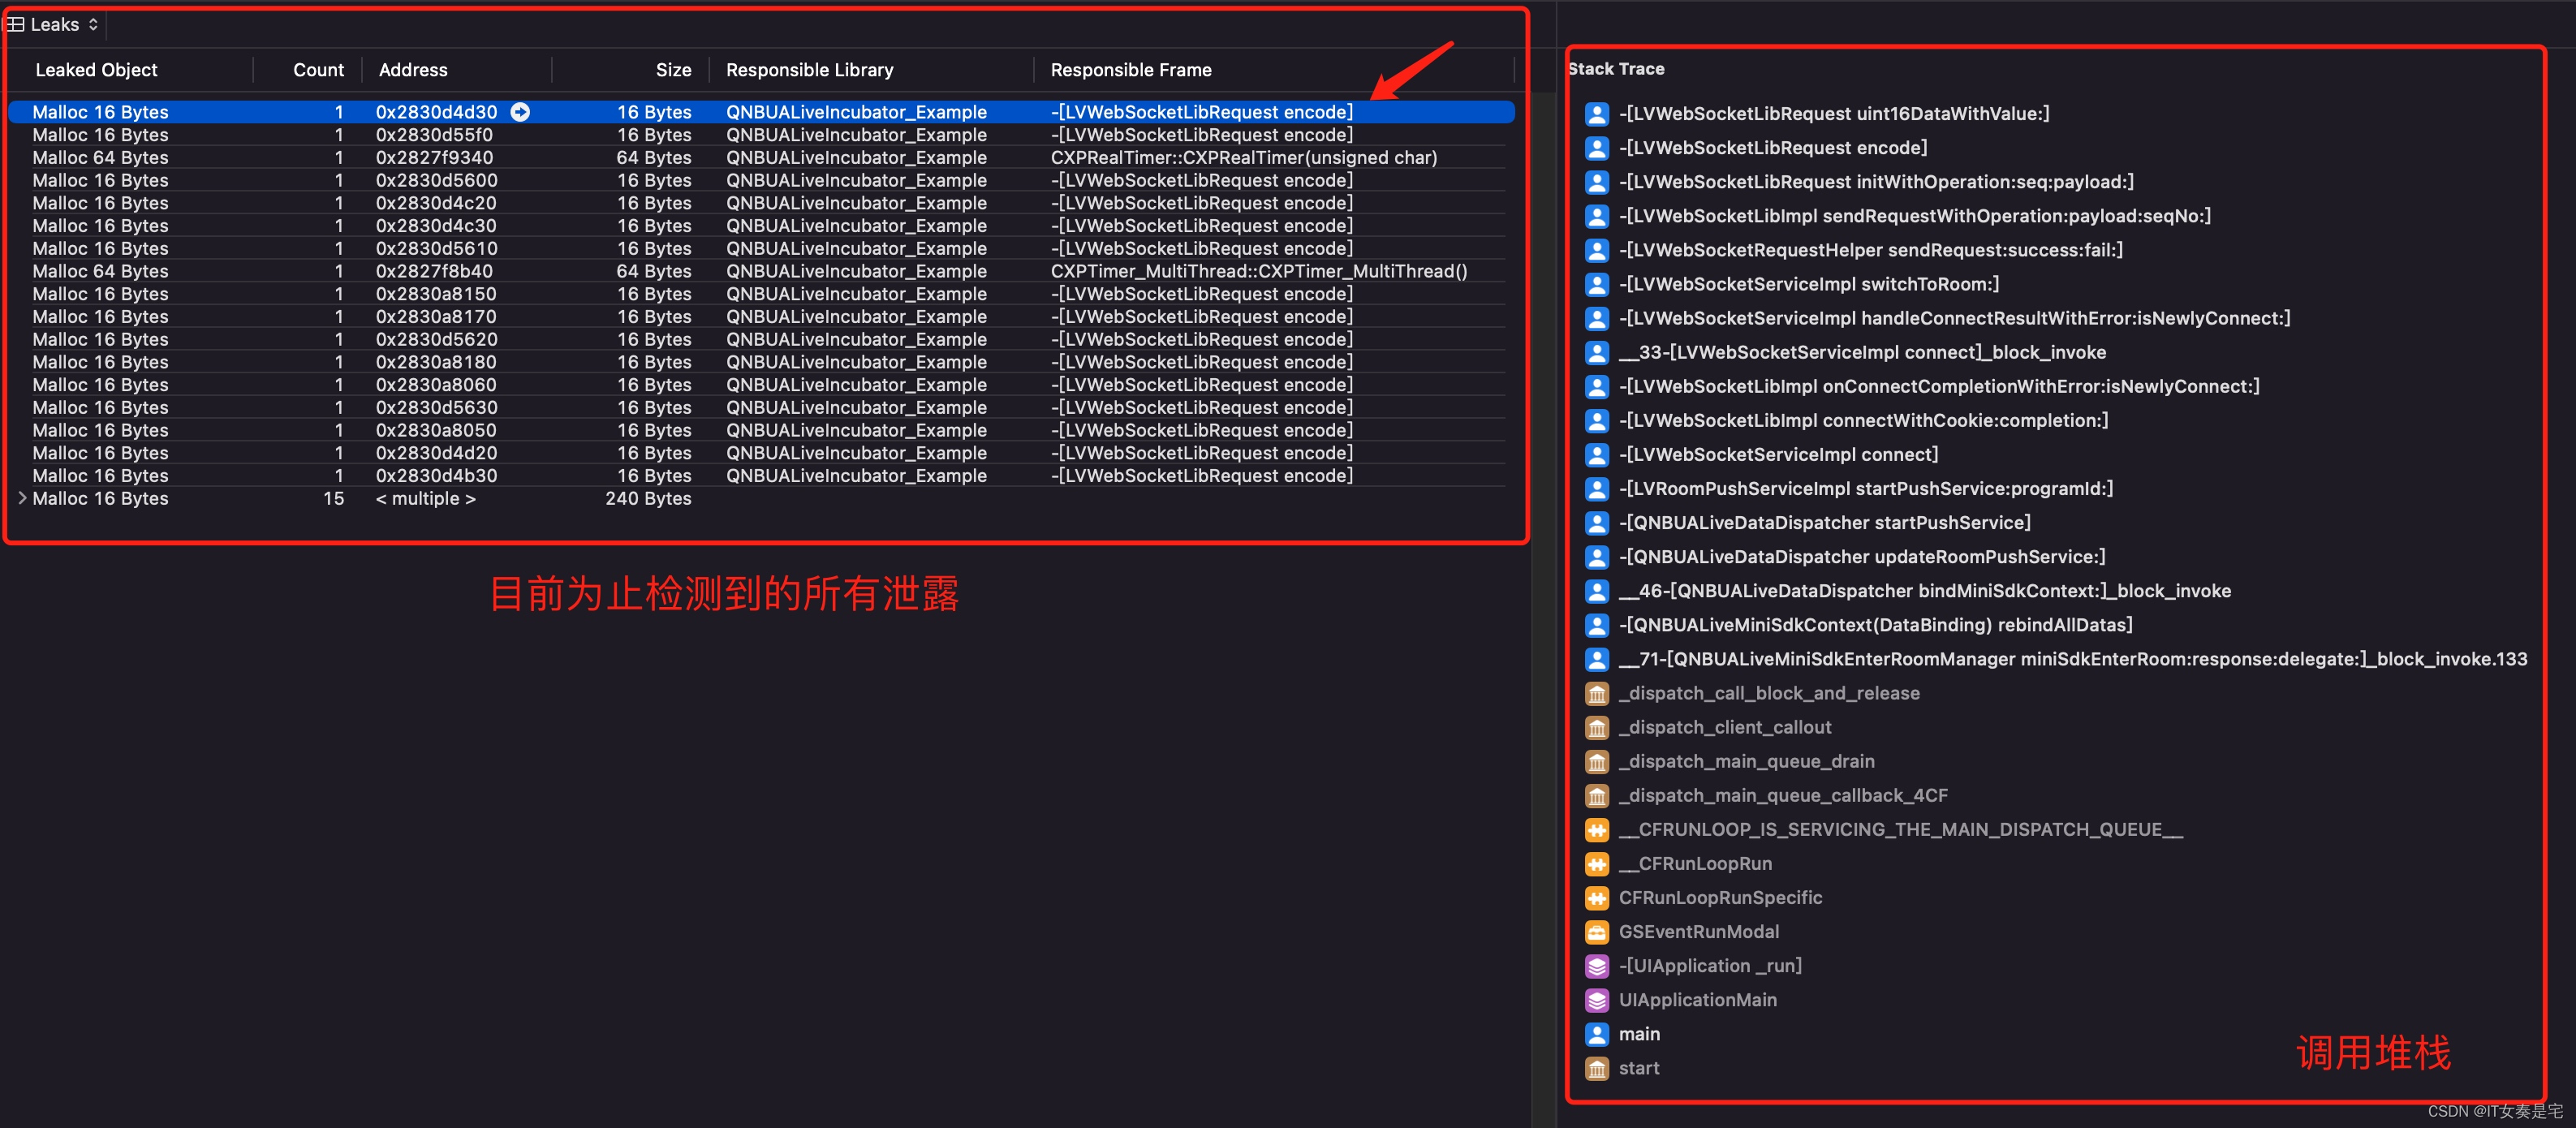
Task: Select the switchToRoom: stack frame
Action: click(1808, 284)
